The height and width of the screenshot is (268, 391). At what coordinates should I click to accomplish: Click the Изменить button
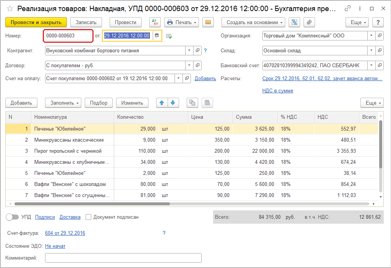click(x=132, y=103)
